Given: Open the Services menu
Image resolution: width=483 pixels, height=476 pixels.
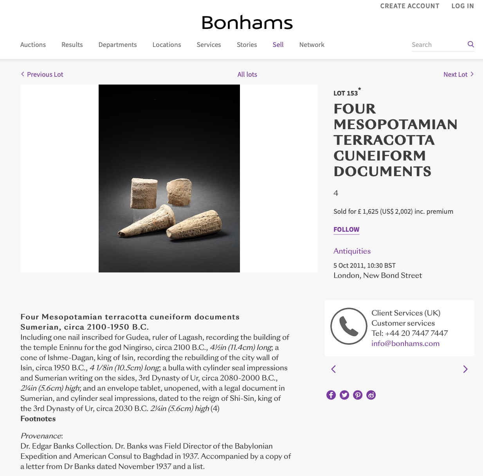Looking at the screenshot, I should tap(209, 45).
